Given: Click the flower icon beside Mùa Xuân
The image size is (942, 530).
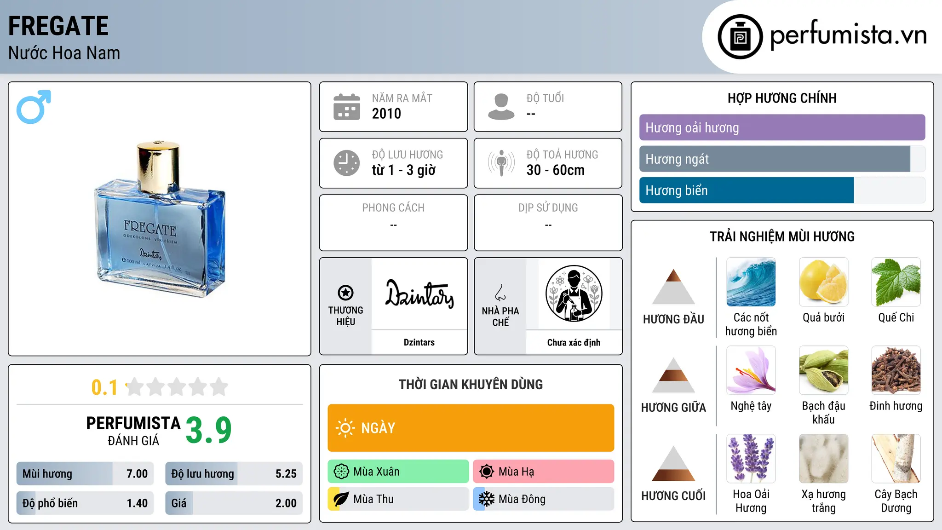Looking at the screenshot, I should point(341,472).
